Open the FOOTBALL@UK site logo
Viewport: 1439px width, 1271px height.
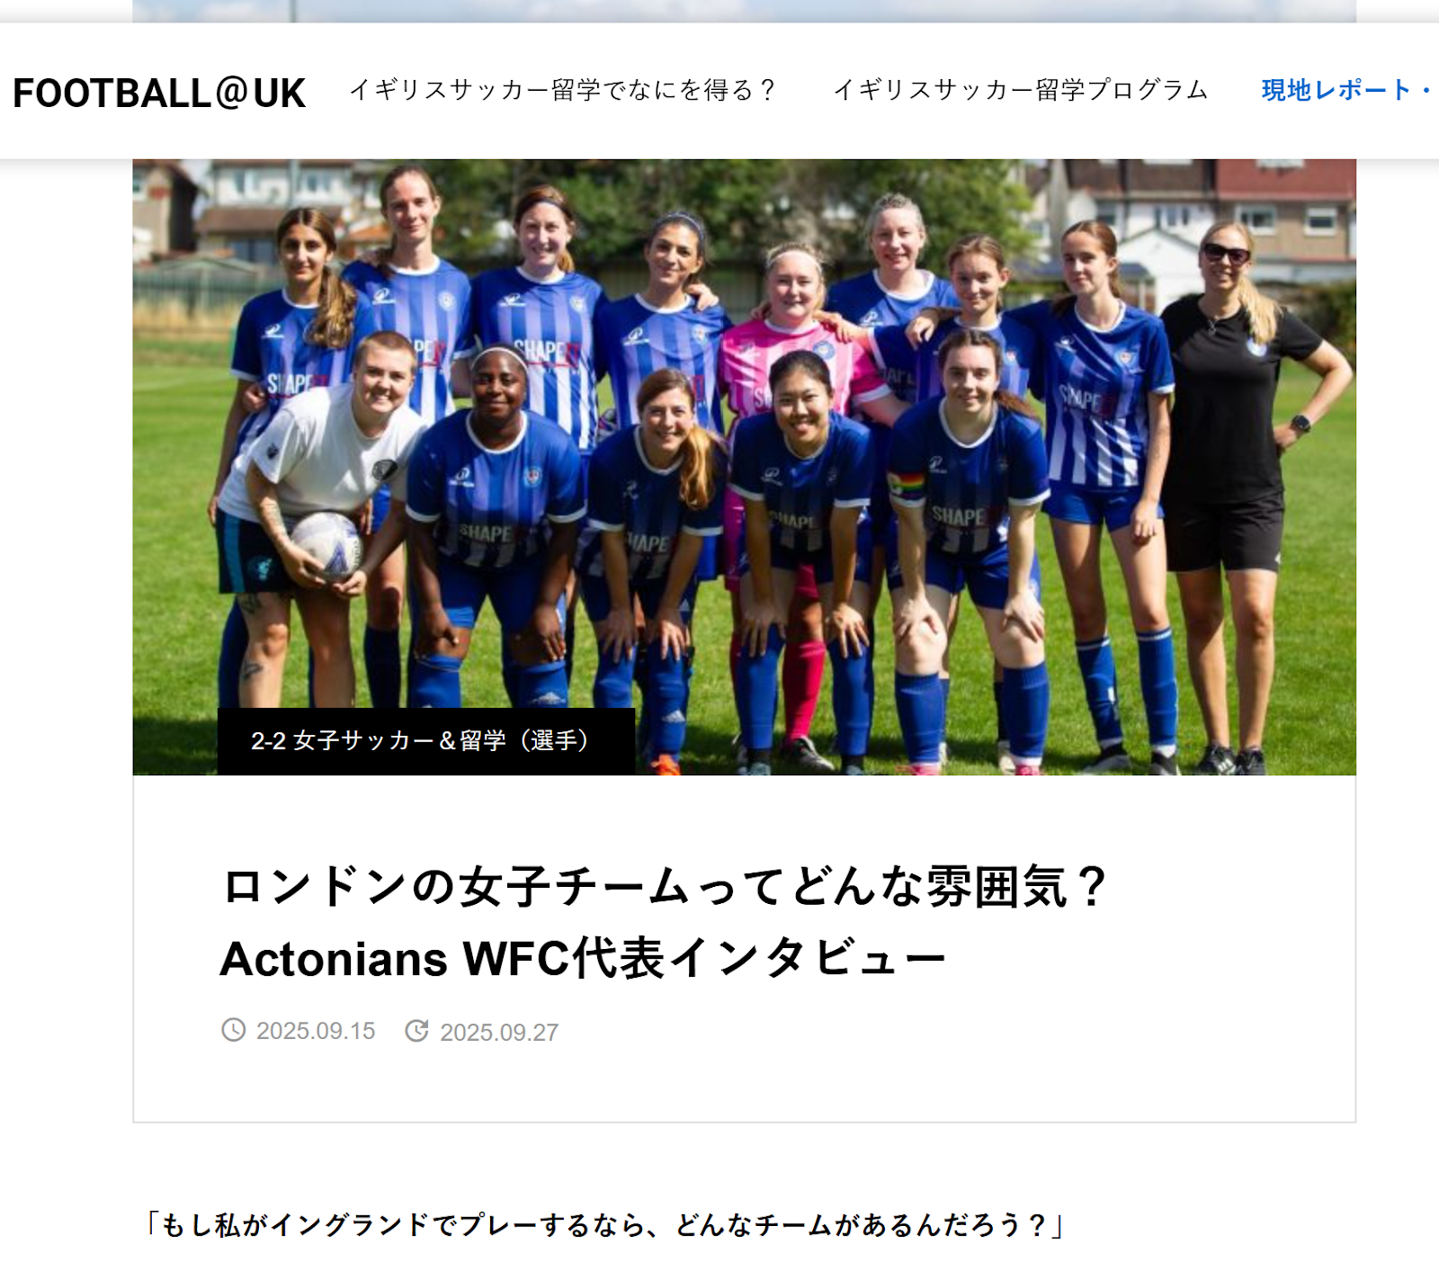(159, 94)
